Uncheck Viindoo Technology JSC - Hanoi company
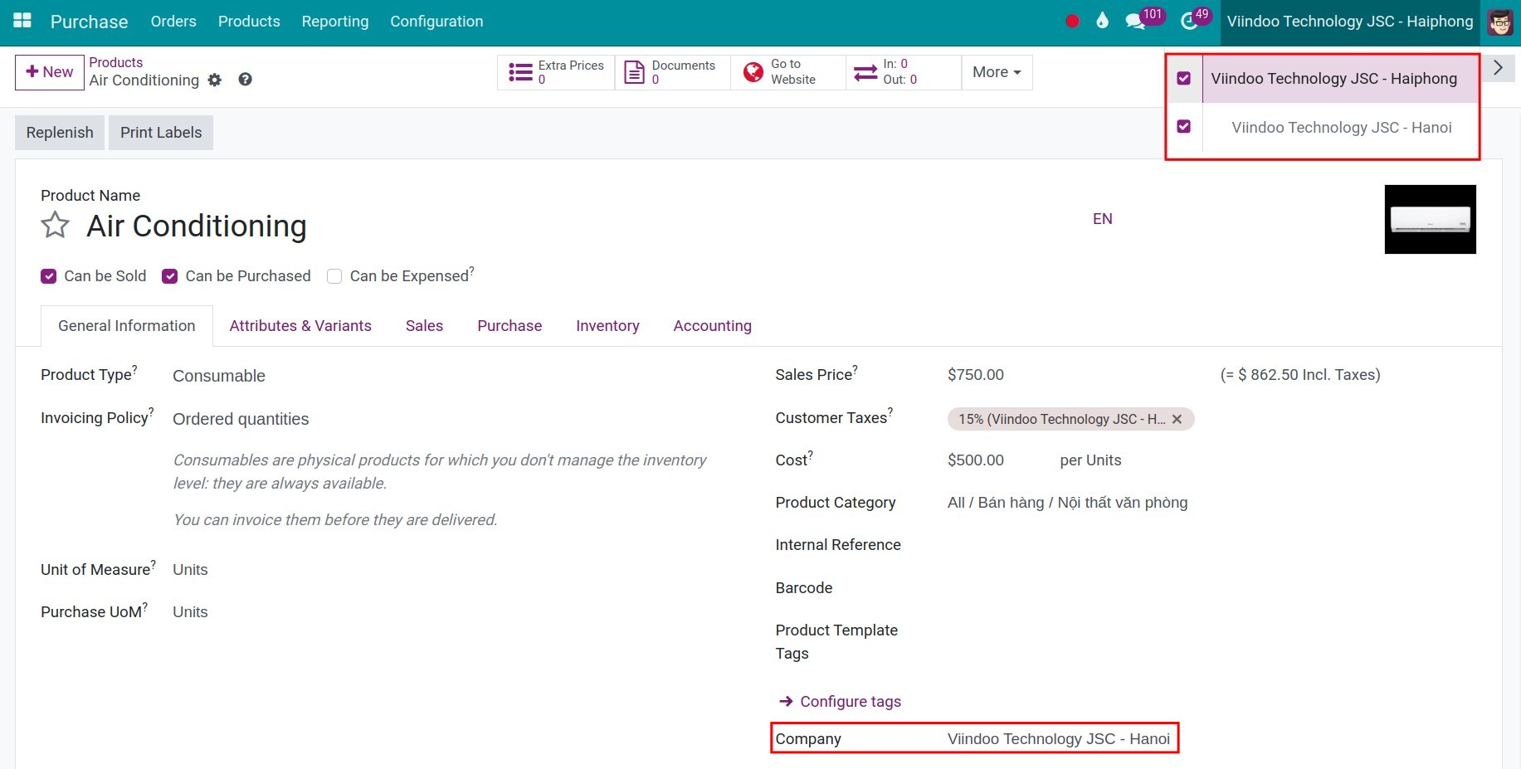1521x769 pixels. 1184,127
